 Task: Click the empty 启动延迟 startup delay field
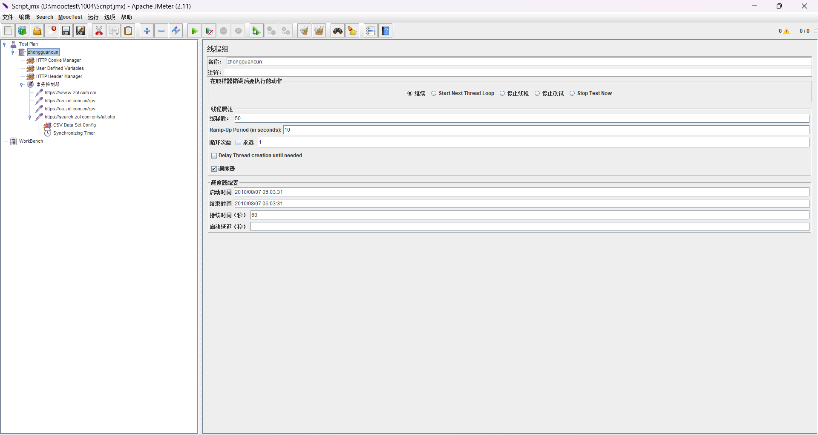tap(530, 227)
